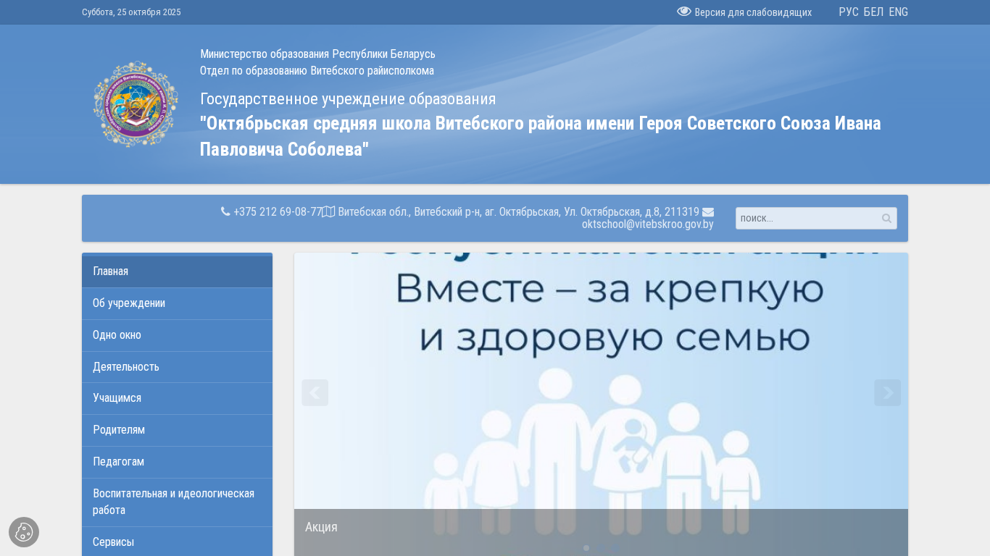Open the Педагогам menu item
The height and width of the screenshot is (556, 990).
point(177,462)
